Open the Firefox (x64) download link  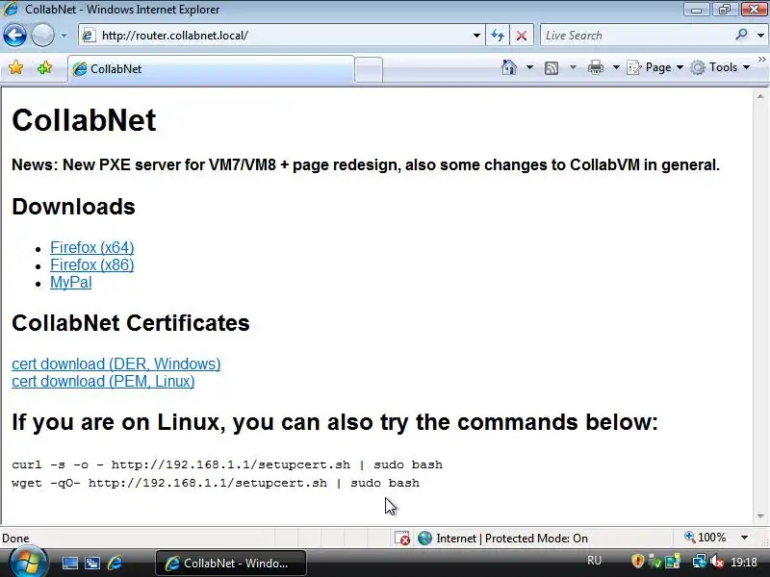pos(91,247)
